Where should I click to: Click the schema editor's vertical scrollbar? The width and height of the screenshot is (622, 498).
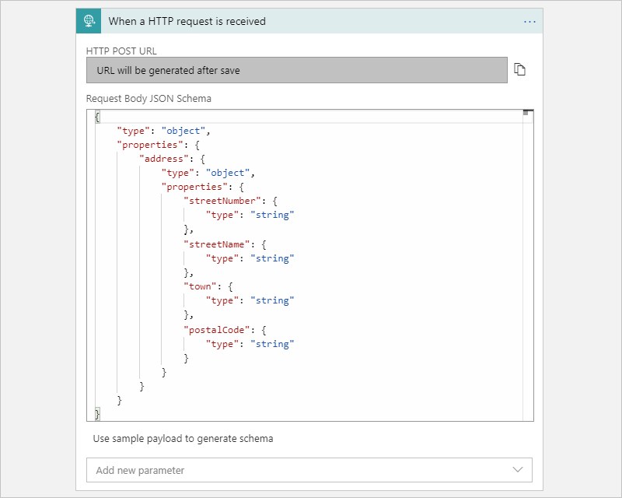click(x=528, y=265)
